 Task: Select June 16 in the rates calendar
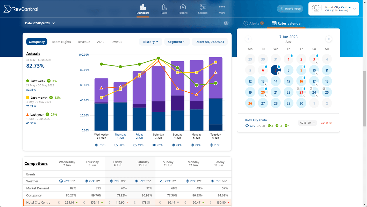(x=301, y=81)
